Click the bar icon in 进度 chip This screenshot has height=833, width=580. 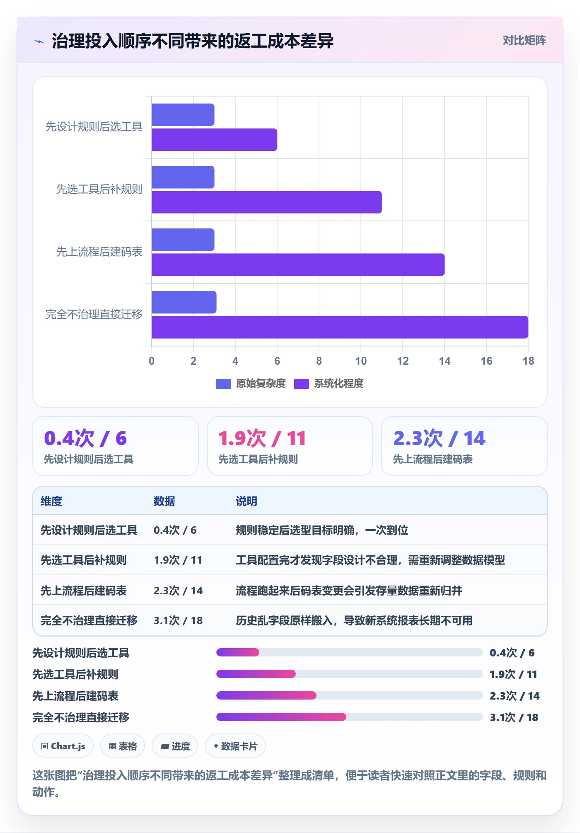click(x=165, y=747)
